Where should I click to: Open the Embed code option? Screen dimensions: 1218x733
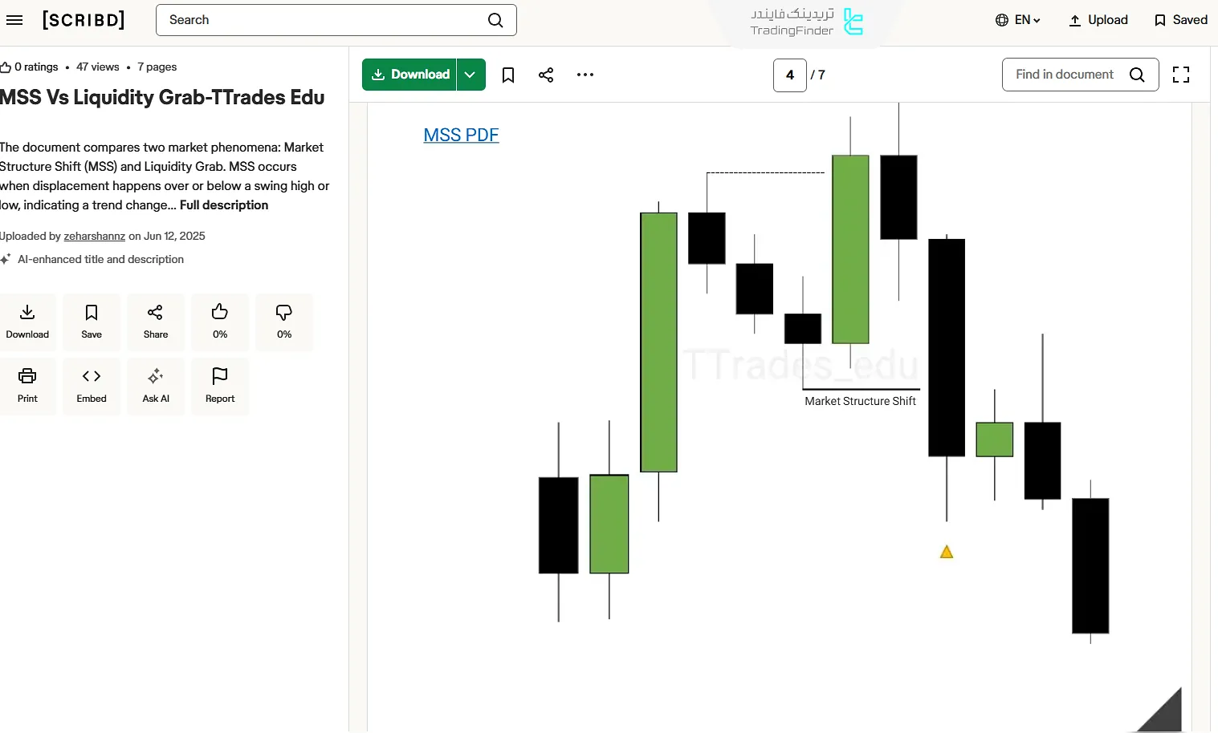tap(92, 385)
